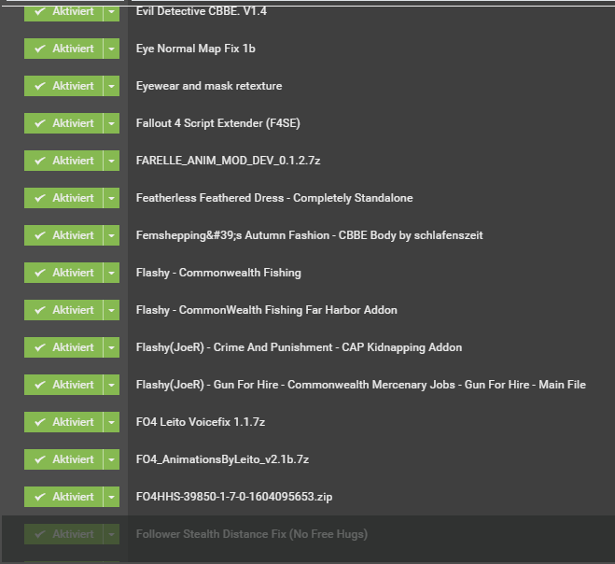Open dropdown arrow for CAP Kidnapping Addon
The width and height of the screenshot is (615, 564).
(x=111, y=347)
